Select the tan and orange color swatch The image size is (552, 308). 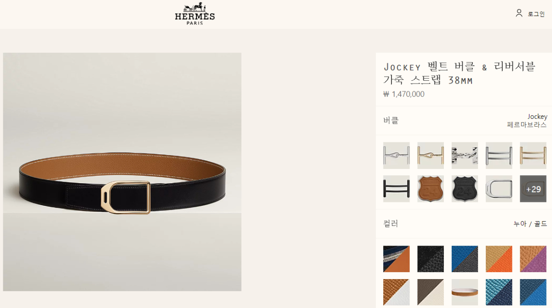(499, 259)
